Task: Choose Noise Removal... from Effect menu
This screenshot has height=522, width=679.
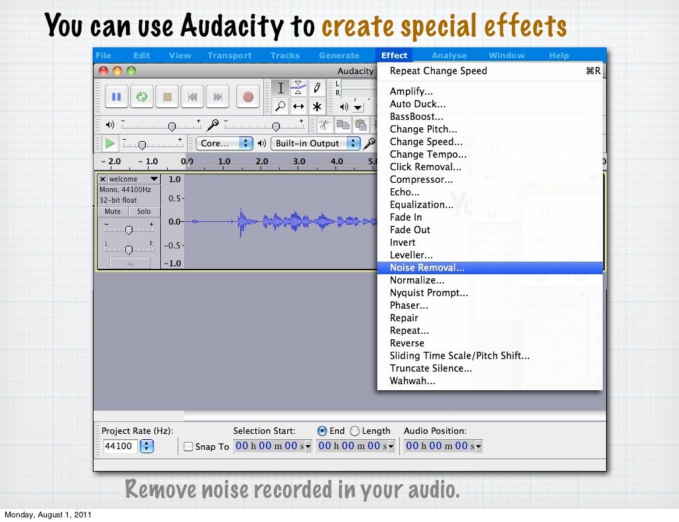Action: (x=490, y=268)
